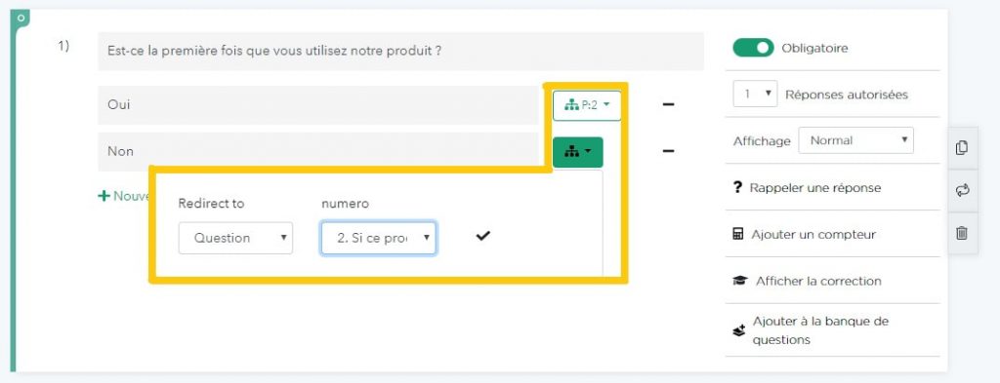1000x383 pixels.
Task: Confirm redirect with the checkmark icon
Action: click(x=482, y=236)
